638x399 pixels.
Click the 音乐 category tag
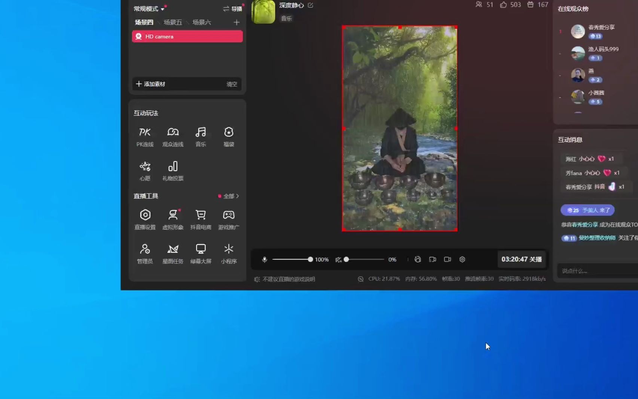coord(286,18)
